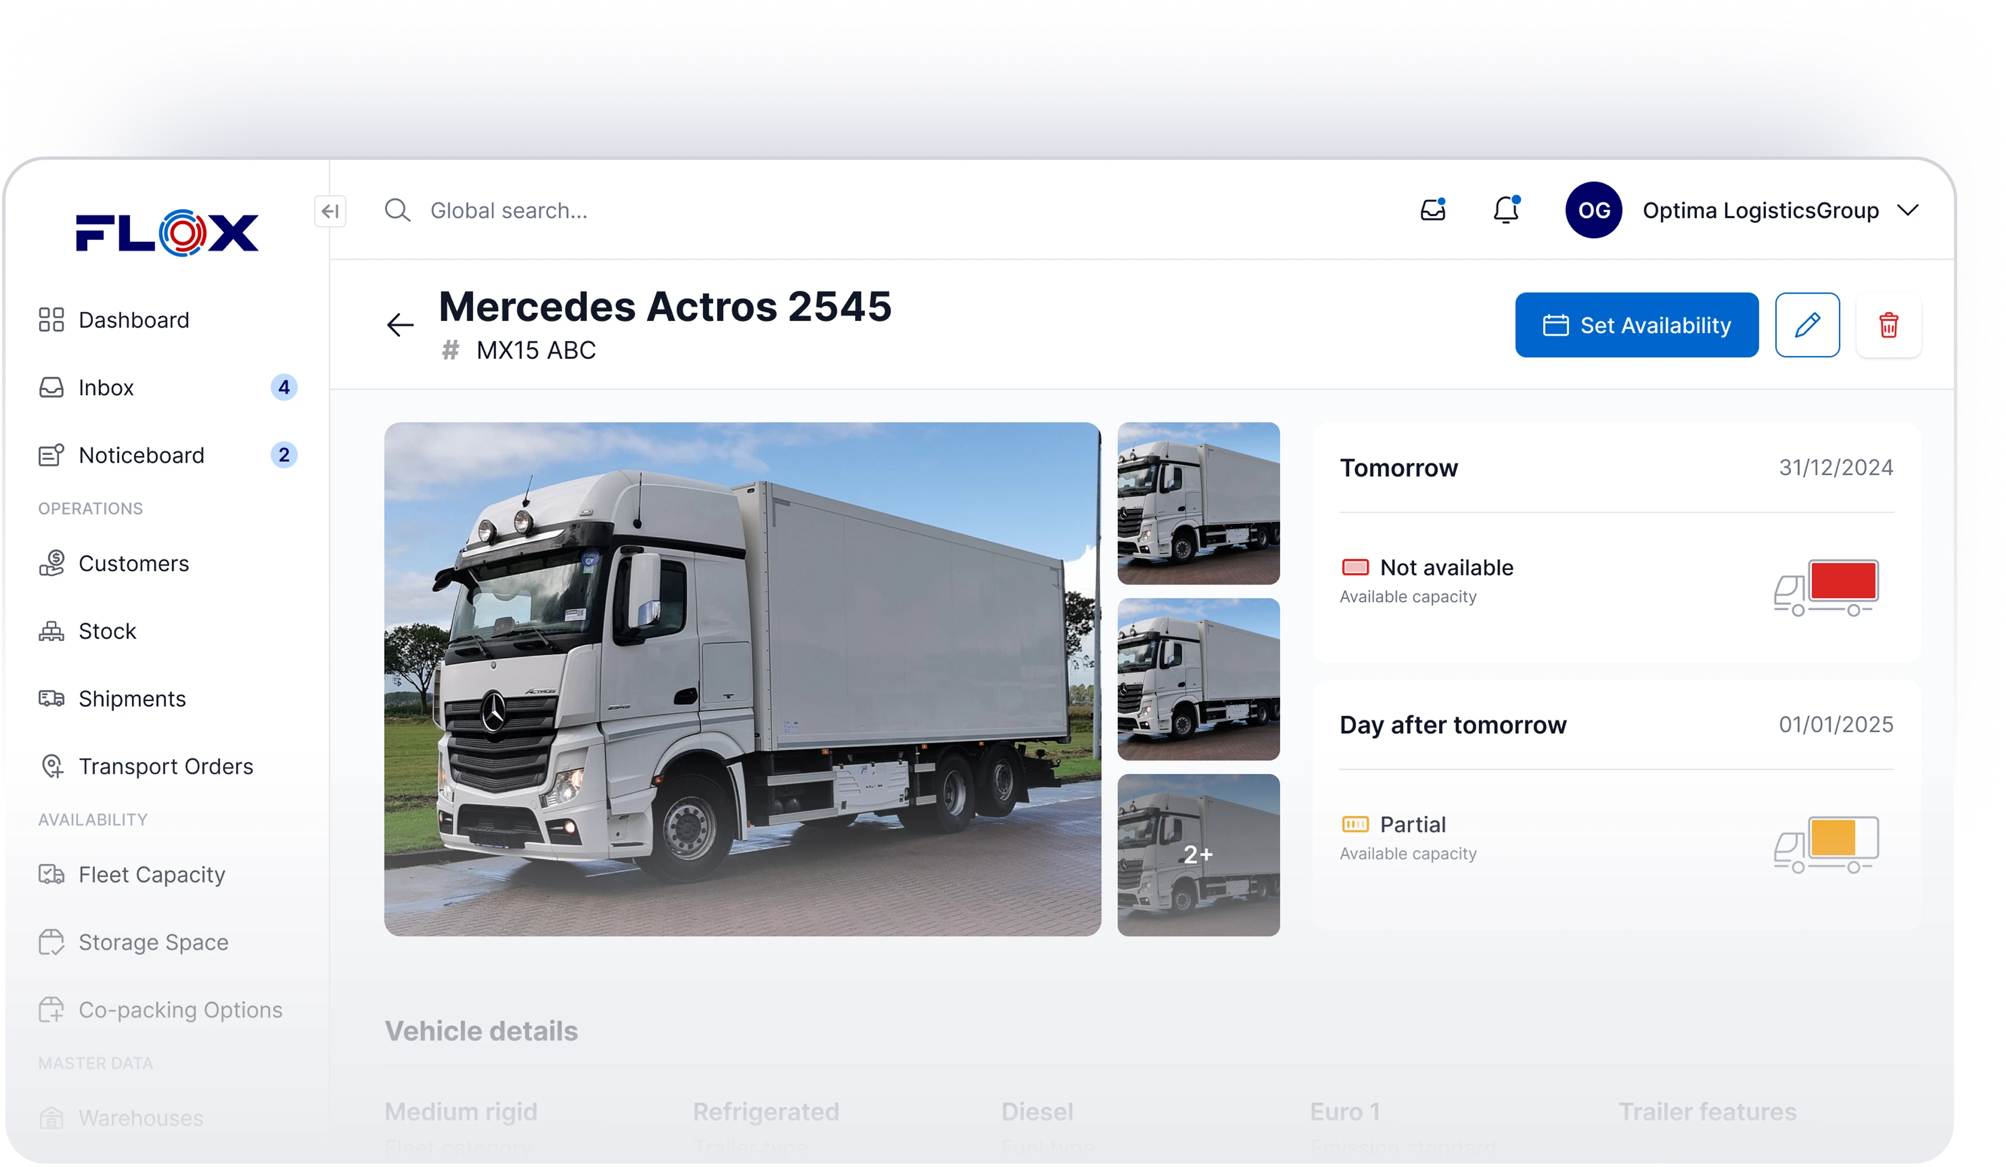
Task: Open the 2+ more photos thumbnail
Action: coord(1198,855)
